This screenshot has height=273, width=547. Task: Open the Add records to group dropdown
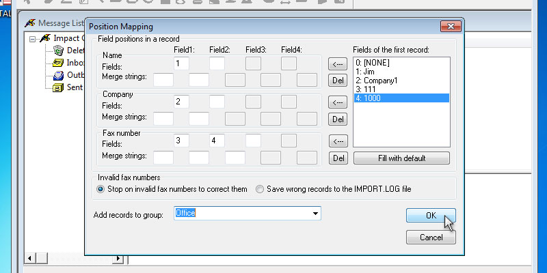315,214
